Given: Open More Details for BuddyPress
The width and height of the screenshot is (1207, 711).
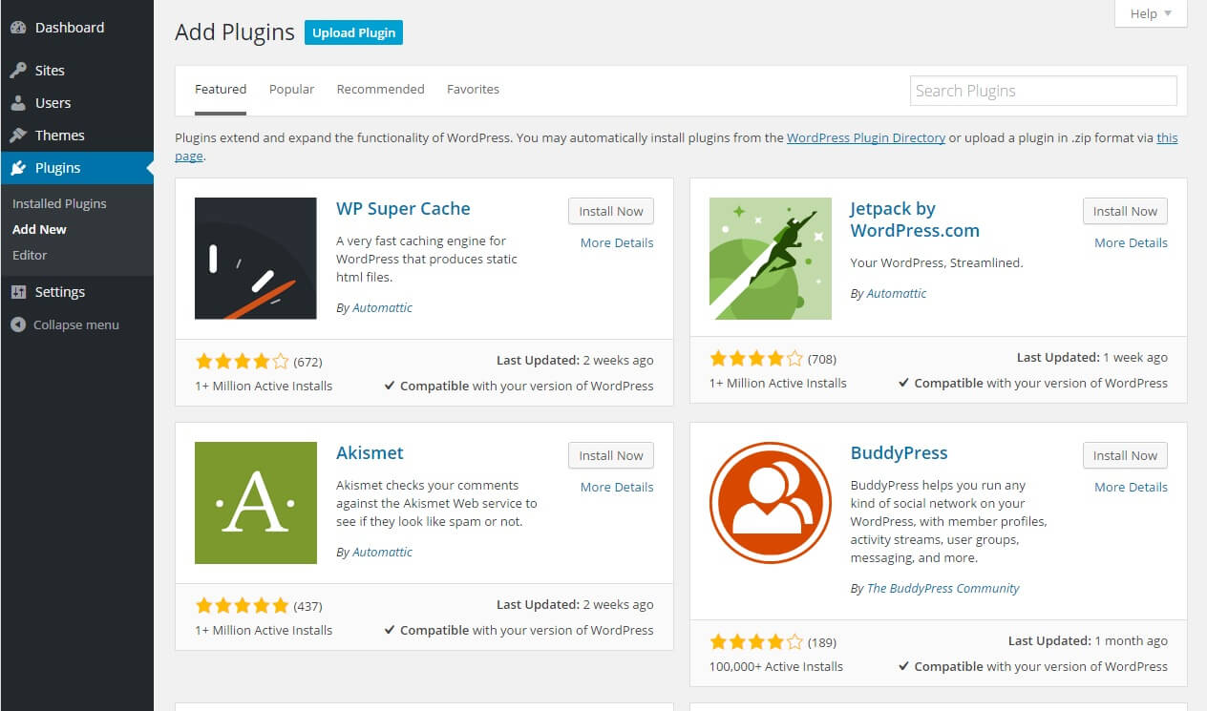Looking at the screenshot, I should 1131,487.
